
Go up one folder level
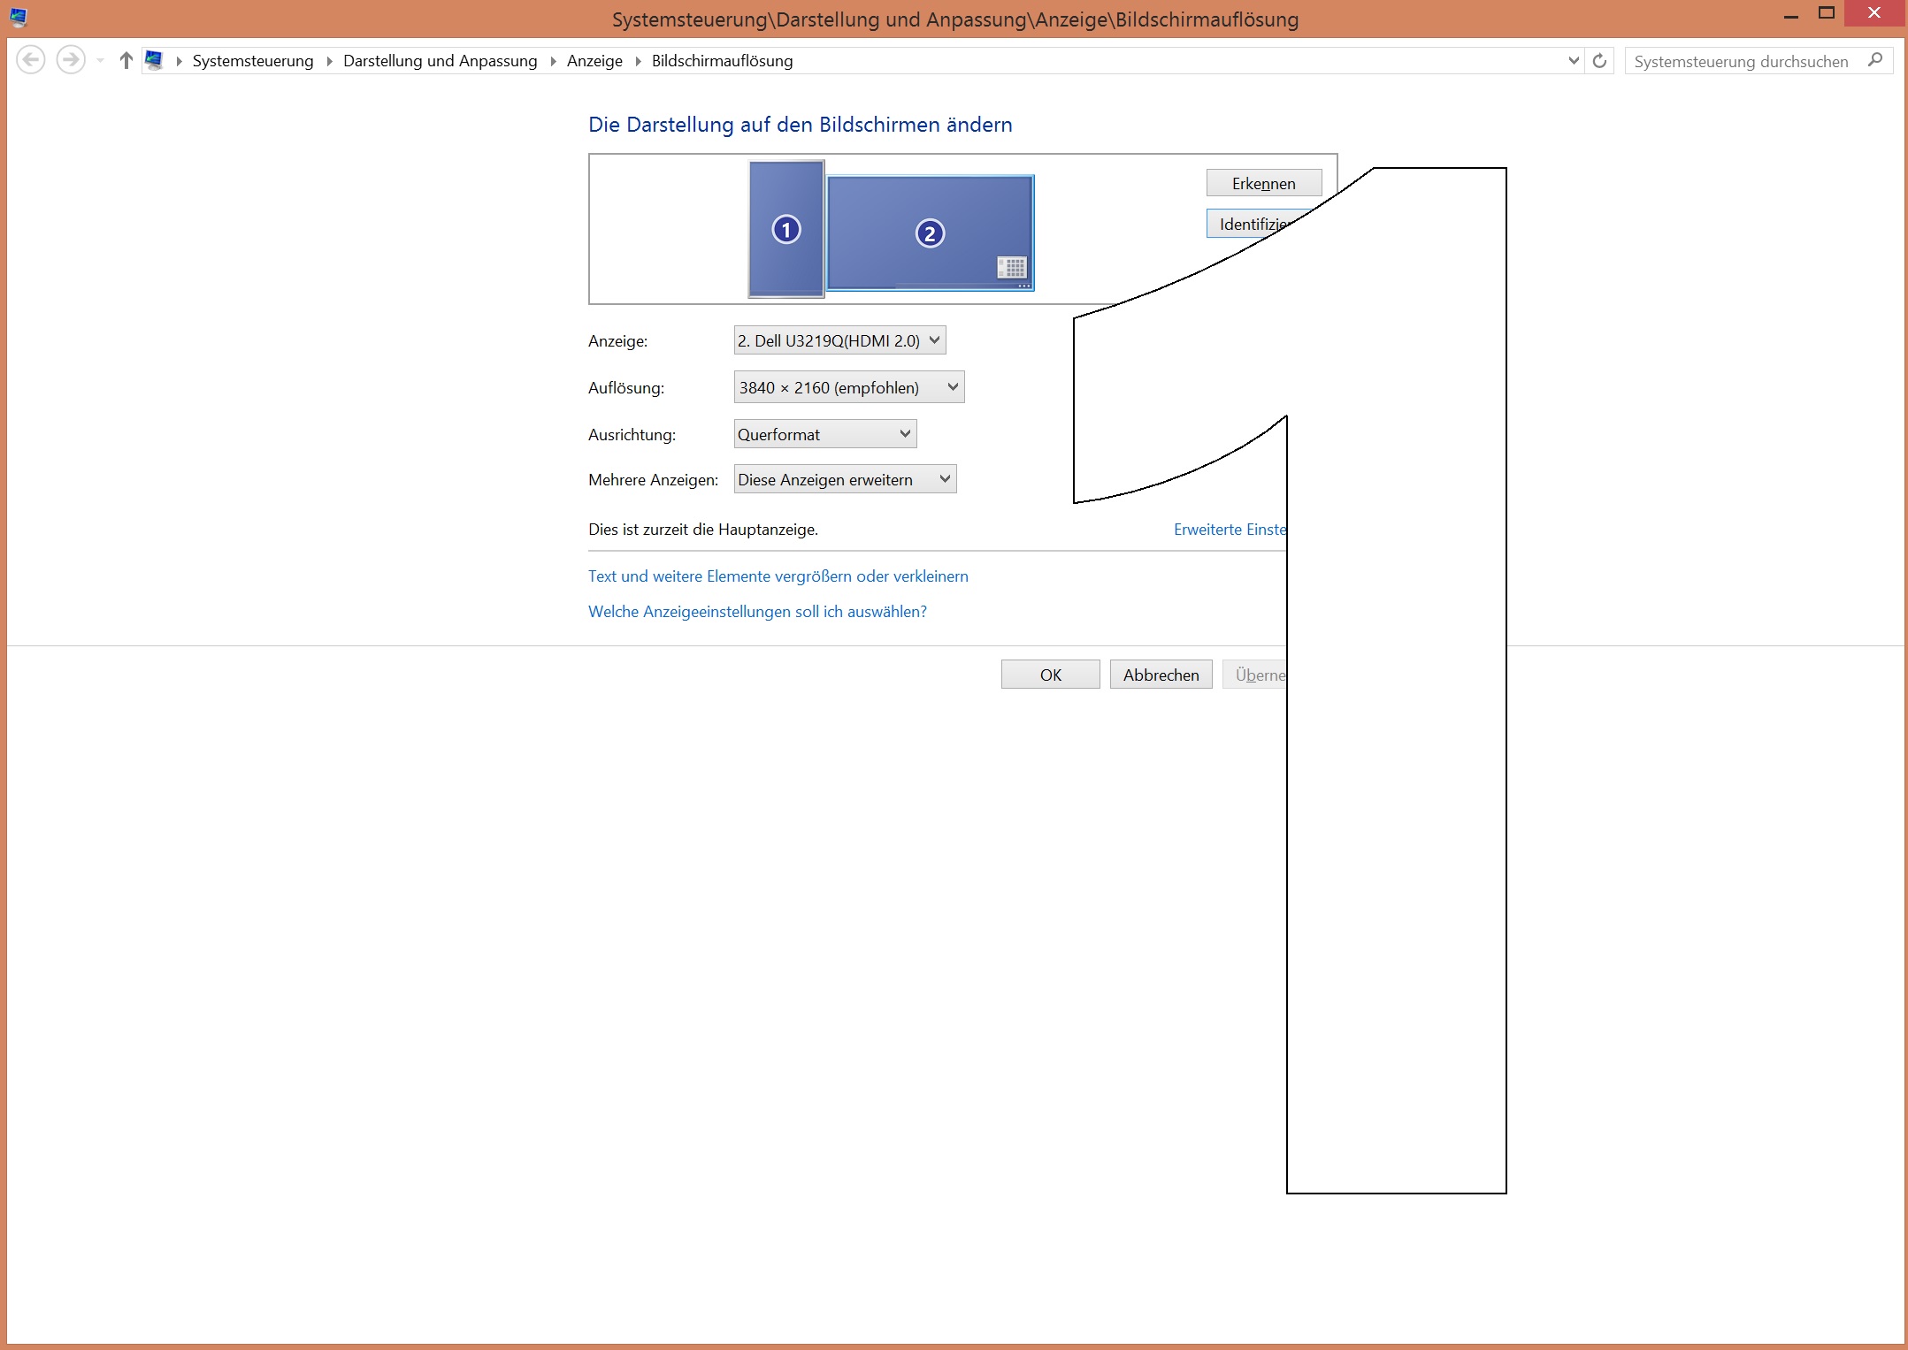(x=126, y=60)
